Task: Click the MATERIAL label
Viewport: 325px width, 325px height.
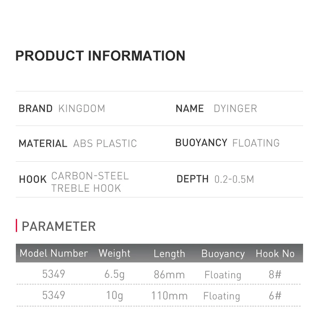Action: tap(43, 143)
